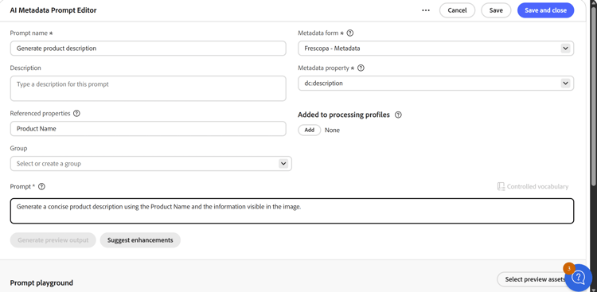The height and width of the screenshot is (292, 597).
Task: Click the Referenced properties help icon
Action: tap(76, 114)
